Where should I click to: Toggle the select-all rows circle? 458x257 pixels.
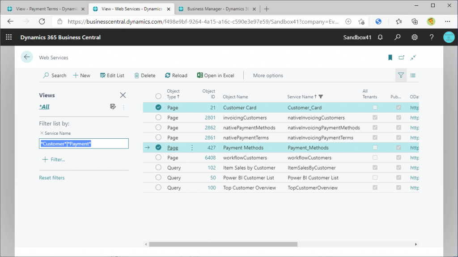(x=158, y=96)
